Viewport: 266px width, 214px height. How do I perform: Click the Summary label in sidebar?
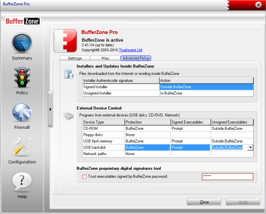tap(22, 58)
